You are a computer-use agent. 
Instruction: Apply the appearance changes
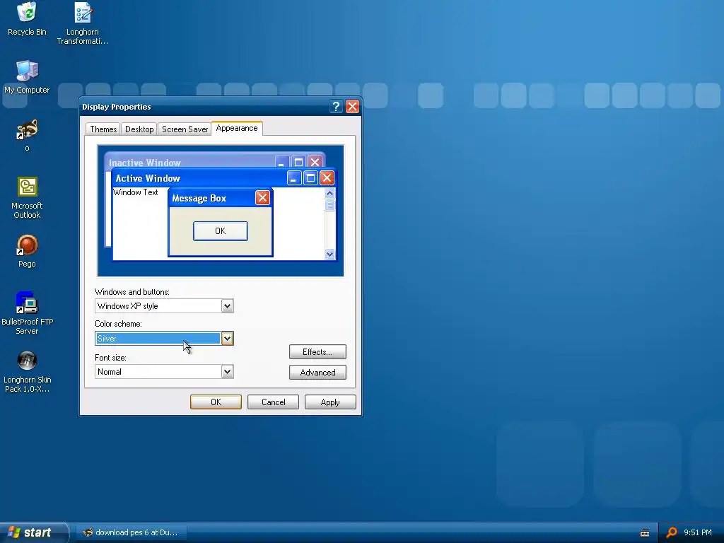(330, 402)
